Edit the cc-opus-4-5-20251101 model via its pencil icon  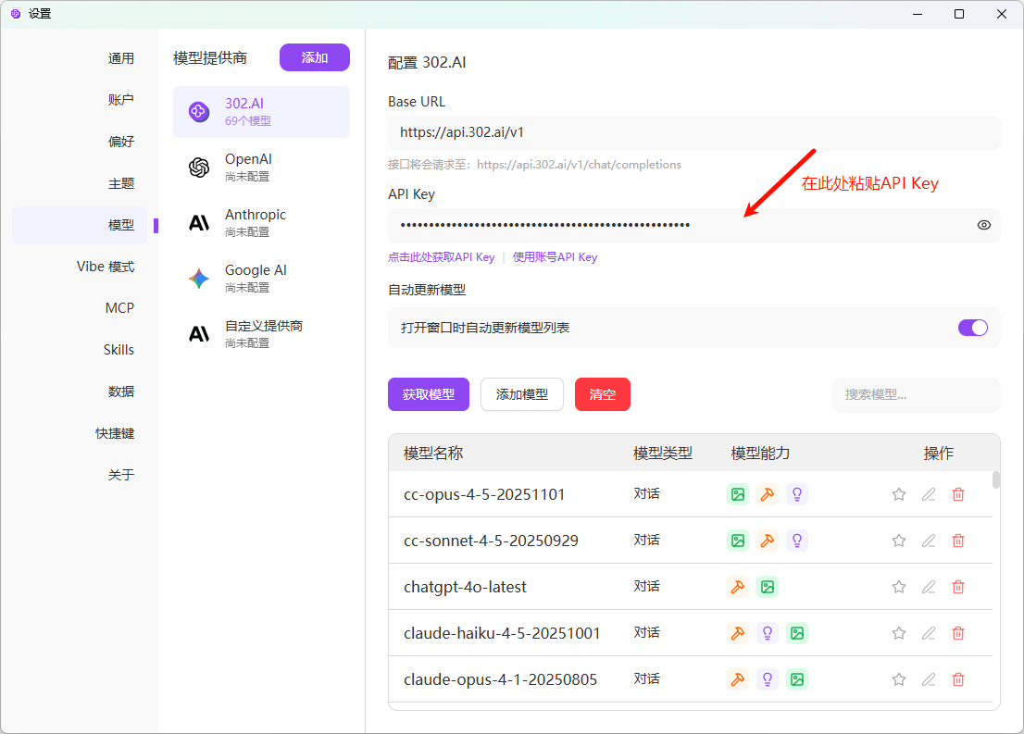click(x=929, y=494)
